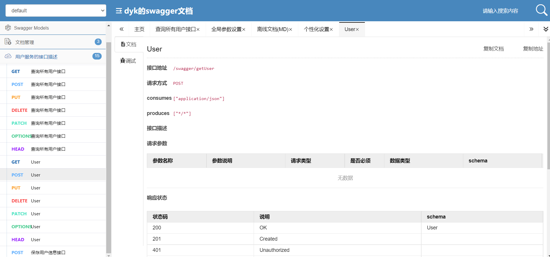Click the badge showing 15
The image size is (550, 257).
97,56
